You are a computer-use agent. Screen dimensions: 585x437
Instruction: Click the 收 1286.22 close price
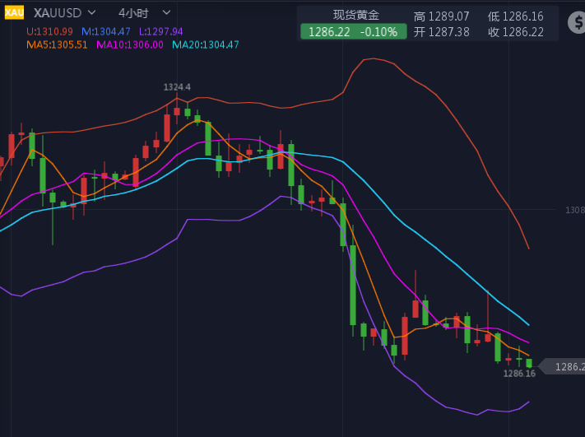[x=516, y=32]
